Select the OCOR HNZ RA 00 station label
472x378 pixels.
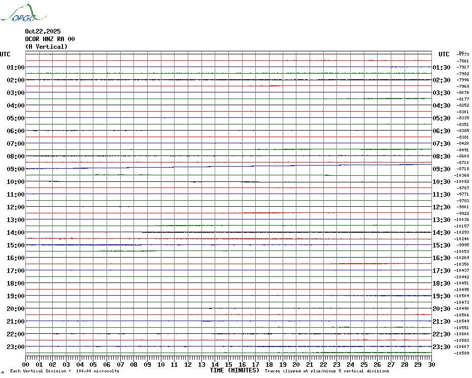pos(50,39)
